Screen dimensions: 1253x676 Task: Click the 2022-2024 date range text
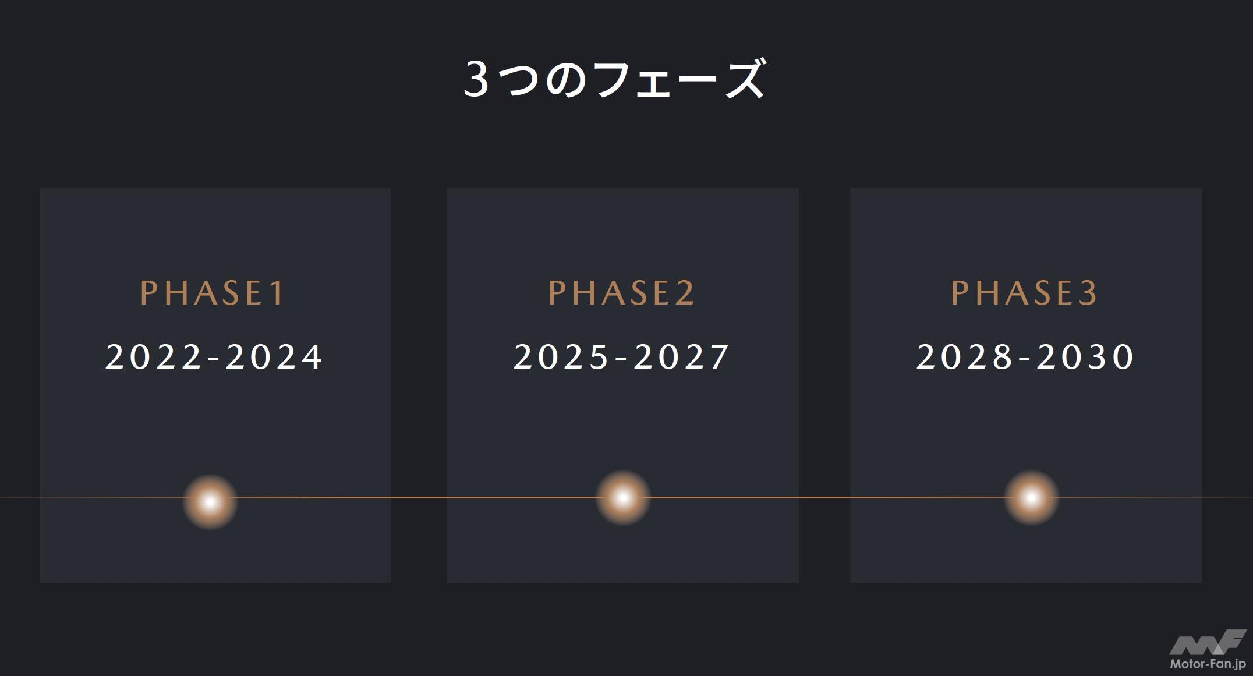pos(214,357)
